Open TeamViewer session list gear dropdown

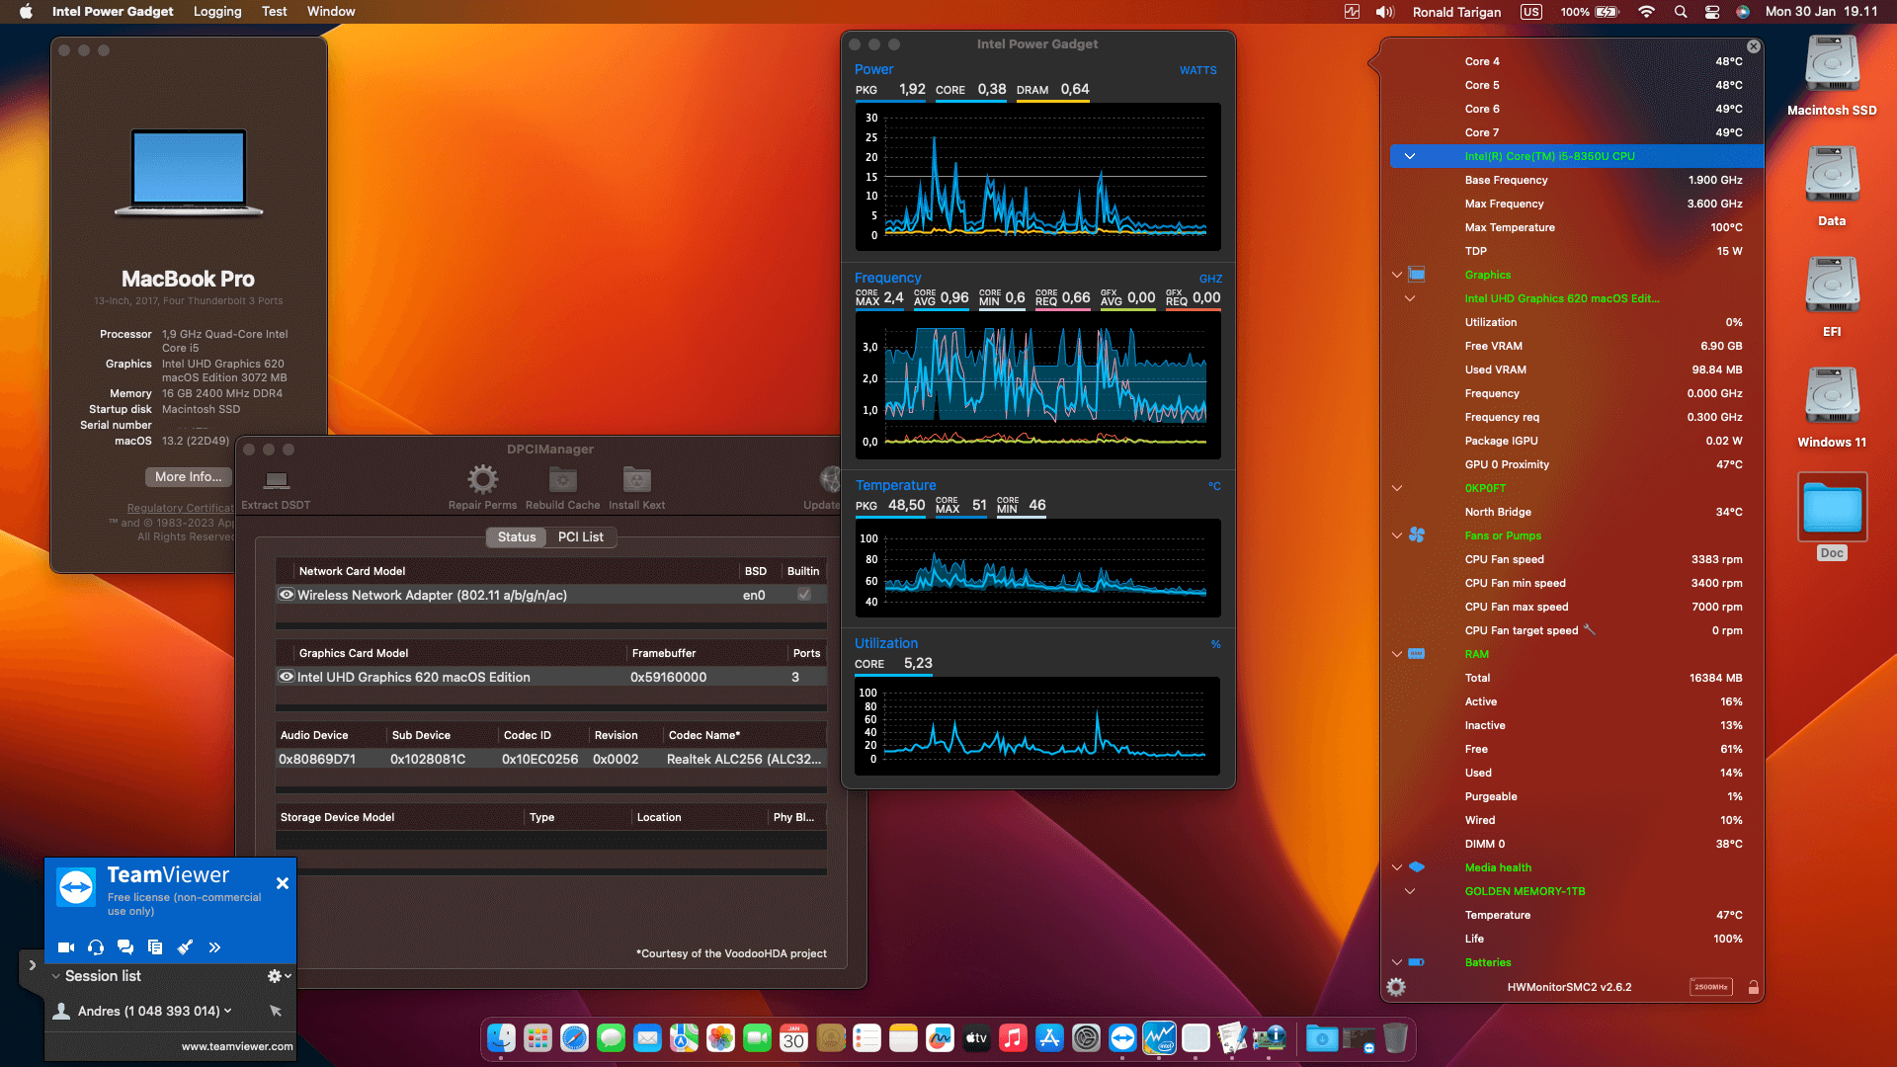click(x=280, y=976)
